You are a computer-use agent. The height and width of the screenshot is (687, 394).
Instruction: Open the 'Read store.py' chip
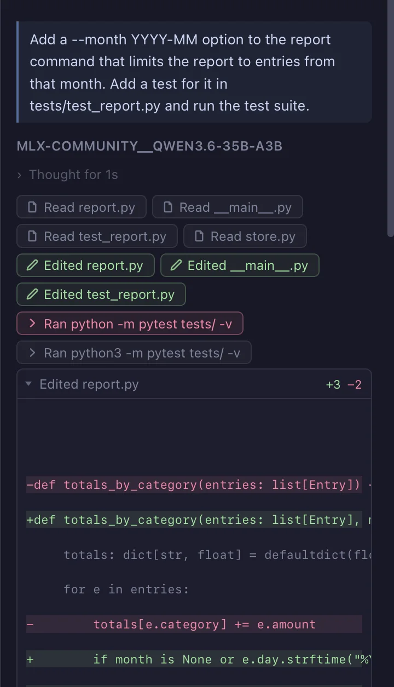245,236
